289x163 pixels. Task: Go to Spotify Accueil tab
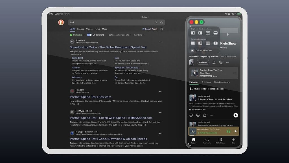point(194,140)
